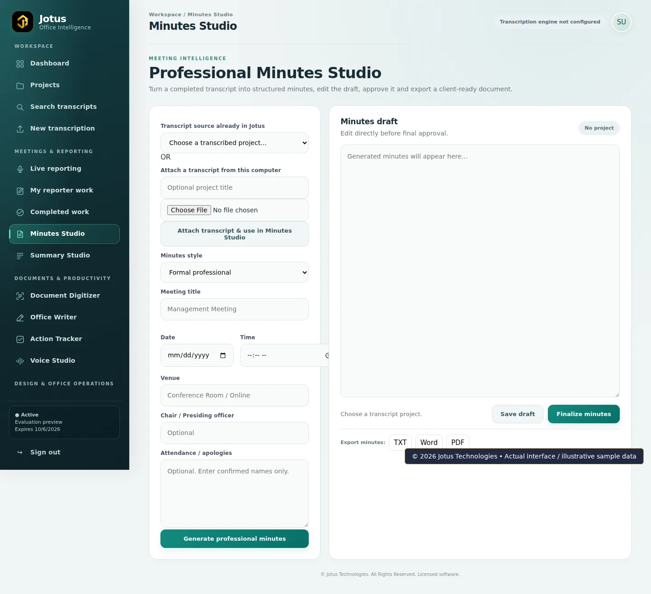The image size is (651, 594).
Task: Select Action Tracker menu item
Action: [x=64, y=339]
